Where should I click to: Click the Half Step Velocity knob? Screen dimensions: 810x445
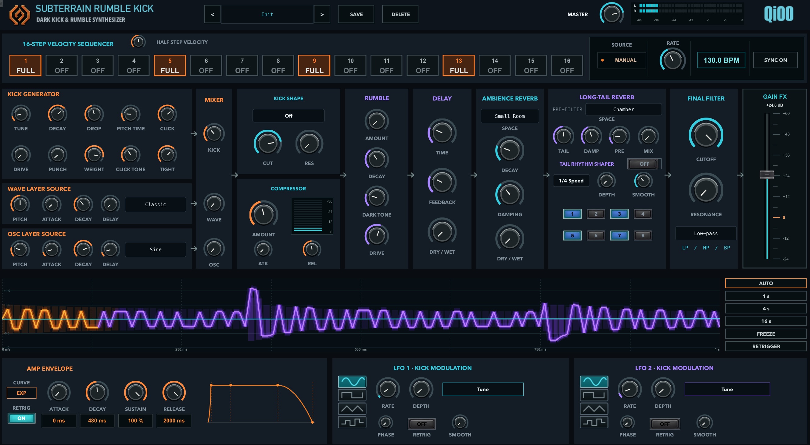138,41
